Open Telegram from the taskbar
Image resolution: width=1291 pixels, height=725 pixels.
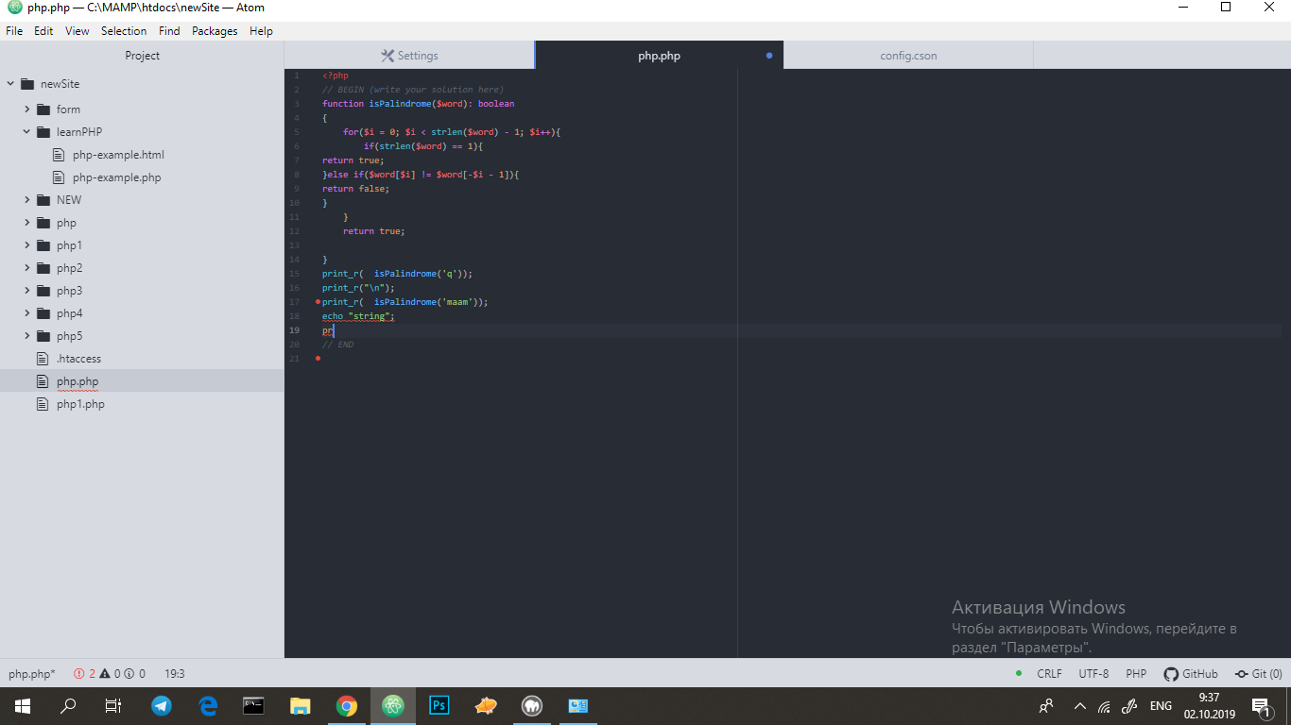click(x=162, y=706)
